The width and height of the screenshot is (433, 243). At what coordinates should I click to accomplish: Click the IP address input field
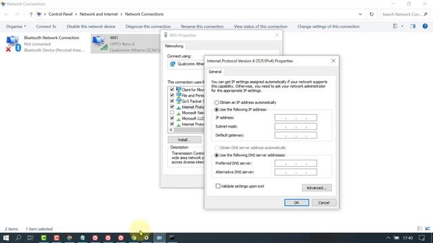(296, 117)
